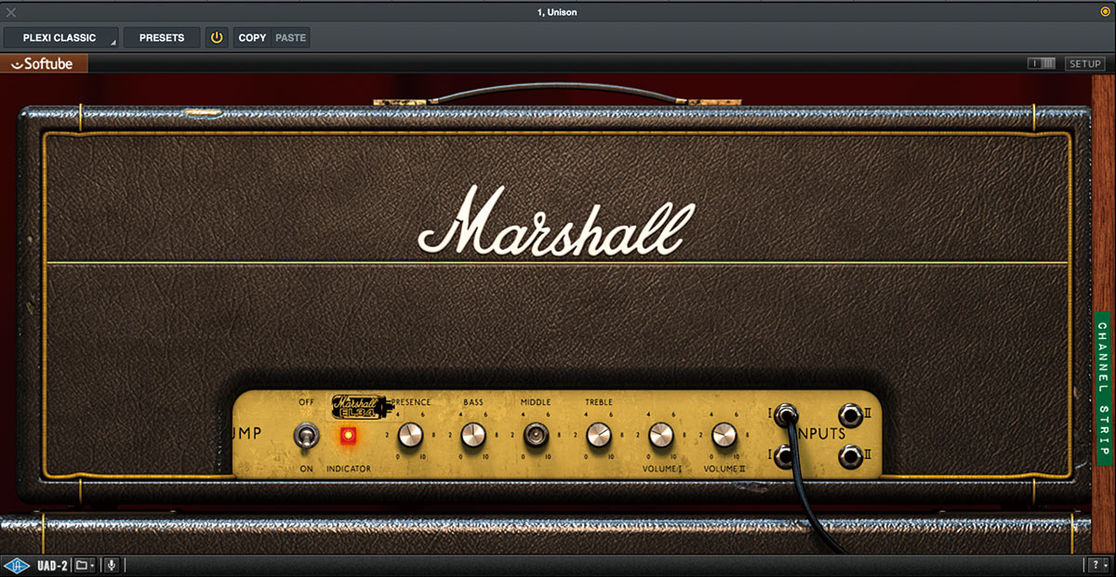
Task: Click the '1, Unison' window title
Action: (x=557, y=11)
